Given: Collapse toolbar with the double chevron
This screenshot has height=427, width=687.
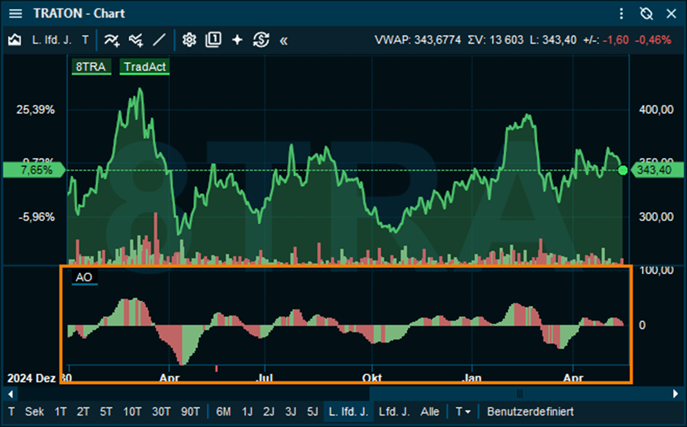Looking at the screenshot, I should [x=284, y=41].
